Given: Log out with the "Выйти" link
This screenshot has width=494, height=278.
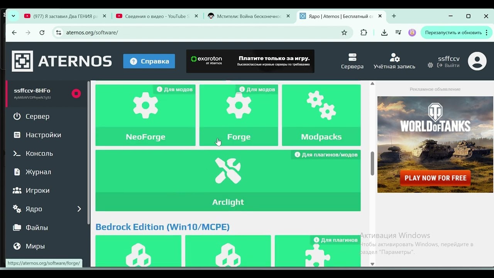Looking at the screenshot, I should 448,66.
